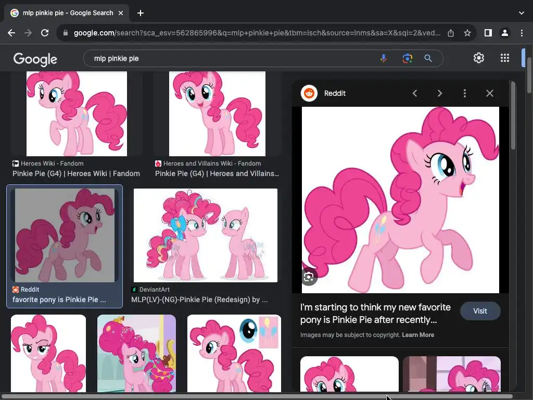Open the favorite pony caption under Reddit thumbnail

click(59, 299)
